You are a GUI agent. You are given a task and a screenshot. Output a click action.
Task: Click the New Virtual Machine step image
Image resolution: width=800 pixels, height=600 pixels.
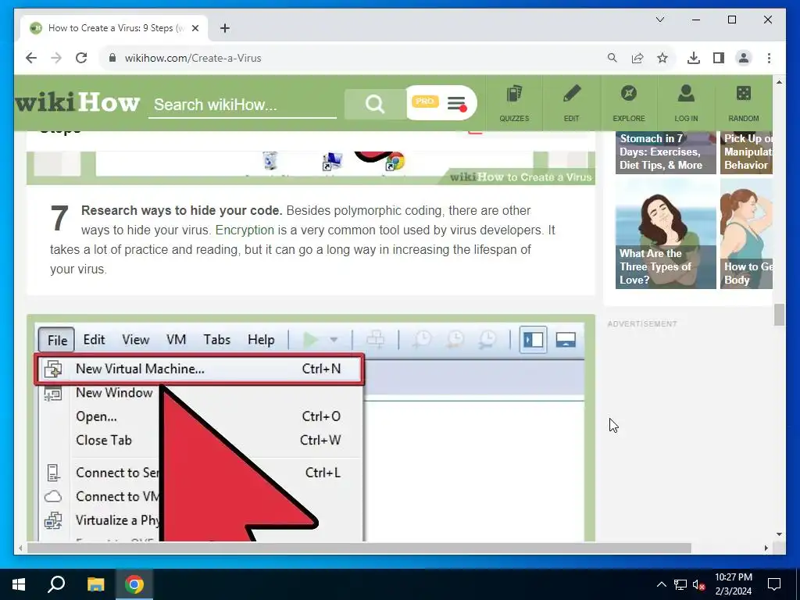pyautogui.click(x=311, y=429)
